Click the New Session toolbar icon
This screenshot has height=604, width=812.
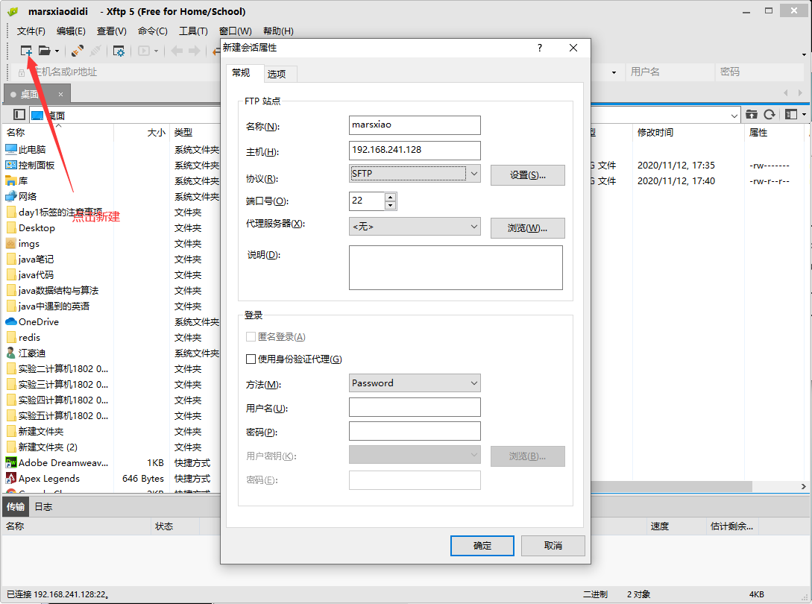[x=27, y=51]
